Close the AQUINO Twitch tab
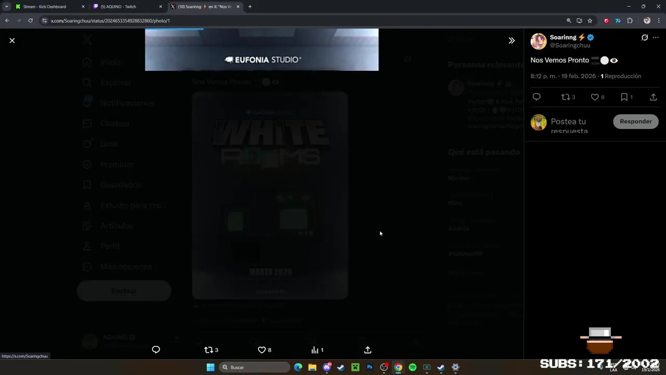Screen dimensions: 666x375 tap(160, 7)
